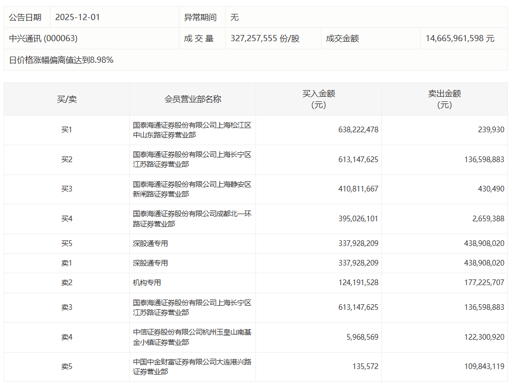This screenshot has width=510, height=386.
Task: Click the 成交金额 value 14,665,961,598 元
Action: pos(460,39)
